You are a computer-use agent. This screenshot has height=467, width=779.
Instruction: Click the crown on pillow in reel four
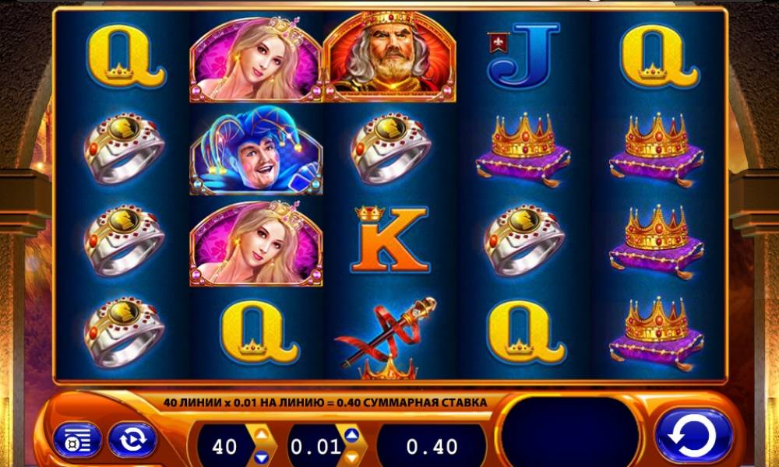point(523,150)
